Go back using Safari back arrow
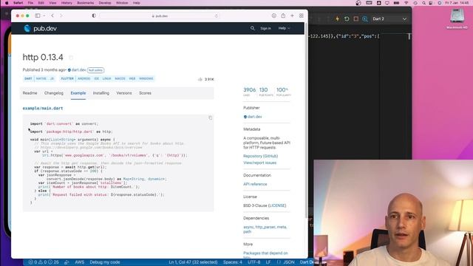473x266 pixels. (x=52, y=16)
